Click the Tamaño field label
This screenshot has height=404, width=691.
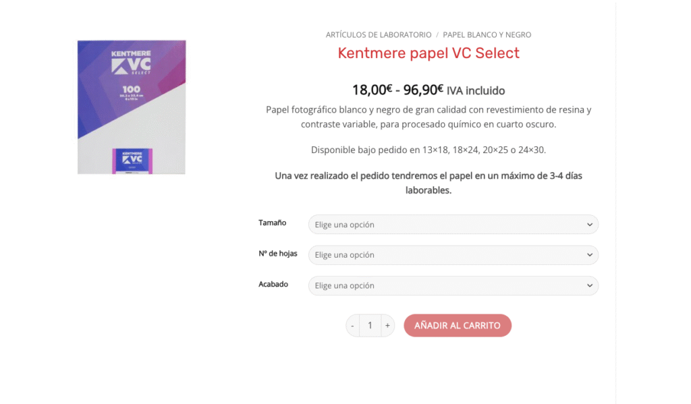coord(273,223)
